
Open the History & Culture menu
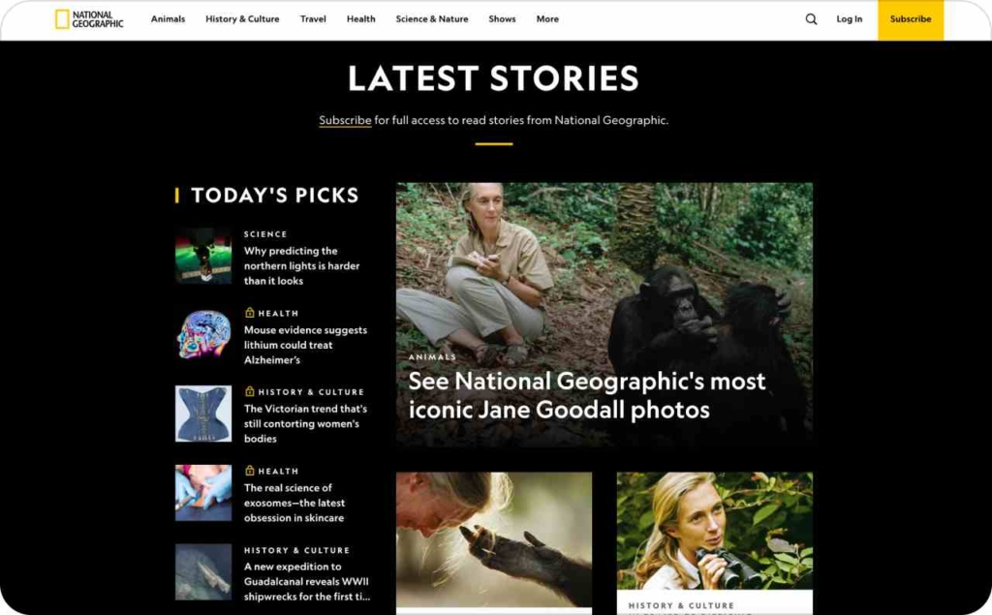click(x=242, y=19)
